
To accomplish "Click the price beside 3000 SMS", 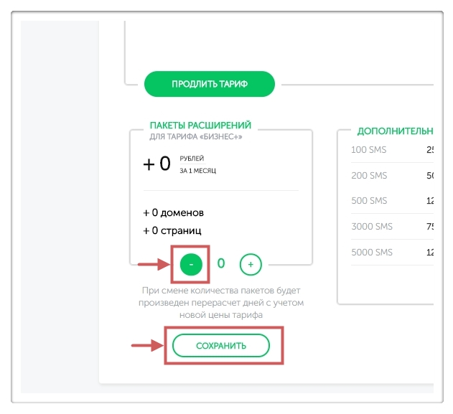I will tap(429, 227).
